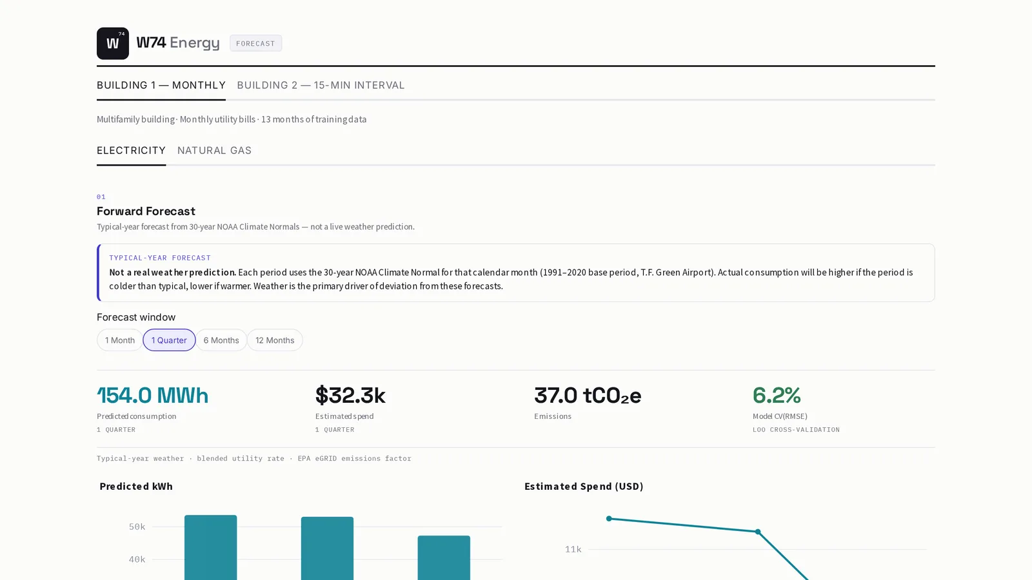Viewport: 1032px width, 580px height.
Task: Click the tallest first bar in Predicted kWh
Action: click(210, 548)
